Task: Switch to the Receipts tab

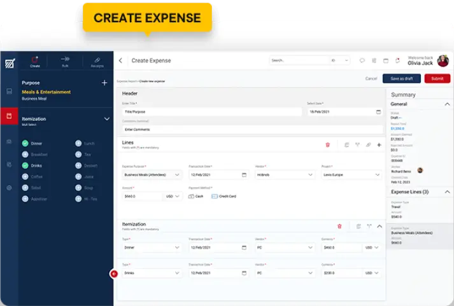Action: (97, 62)
